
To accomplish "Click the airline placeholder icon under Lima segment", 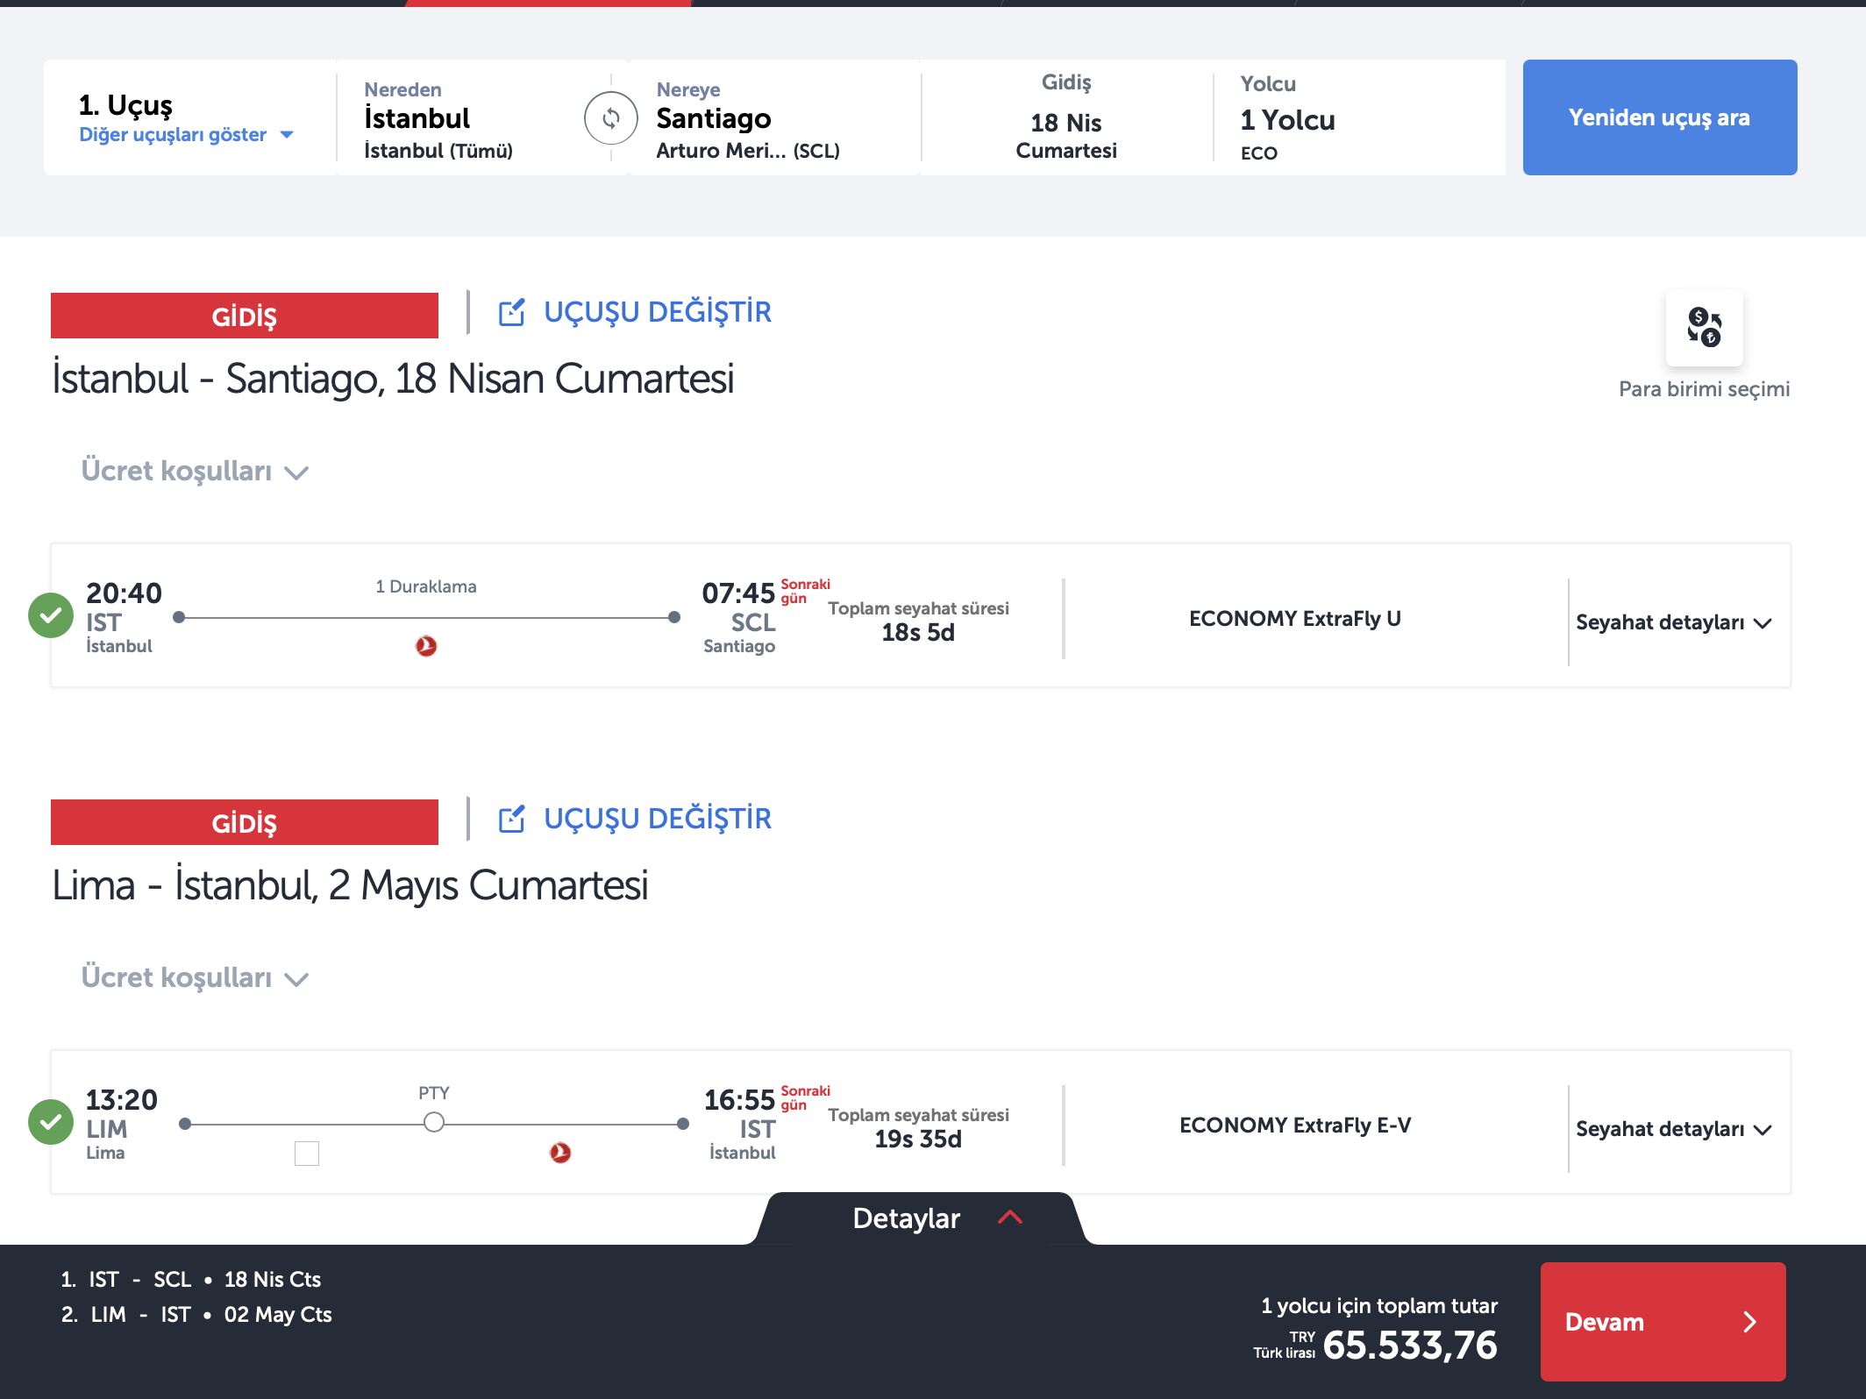I will pos(307,1153).
